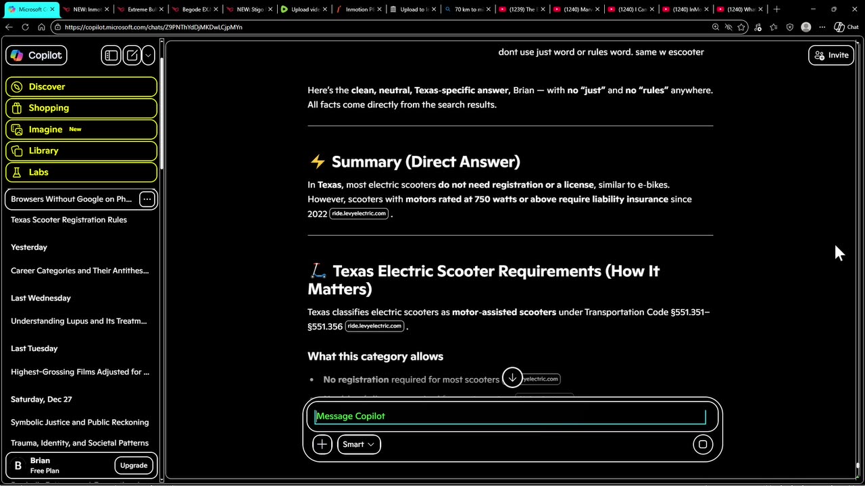865x486 pixels.
Task: Open the Career Categories and Their Antitheses chat
Action: point(80,271)
